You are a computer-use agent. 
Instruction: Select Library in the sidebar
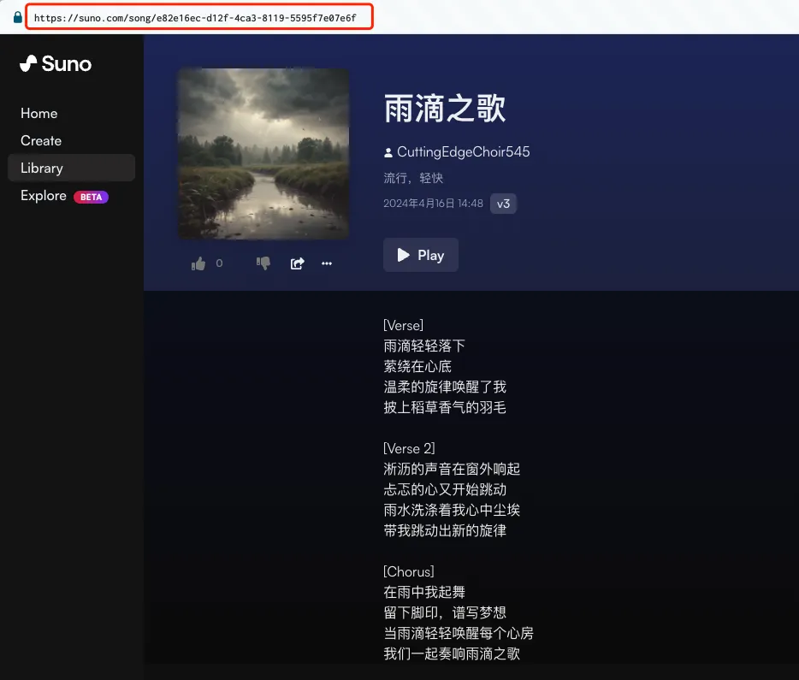42,169
